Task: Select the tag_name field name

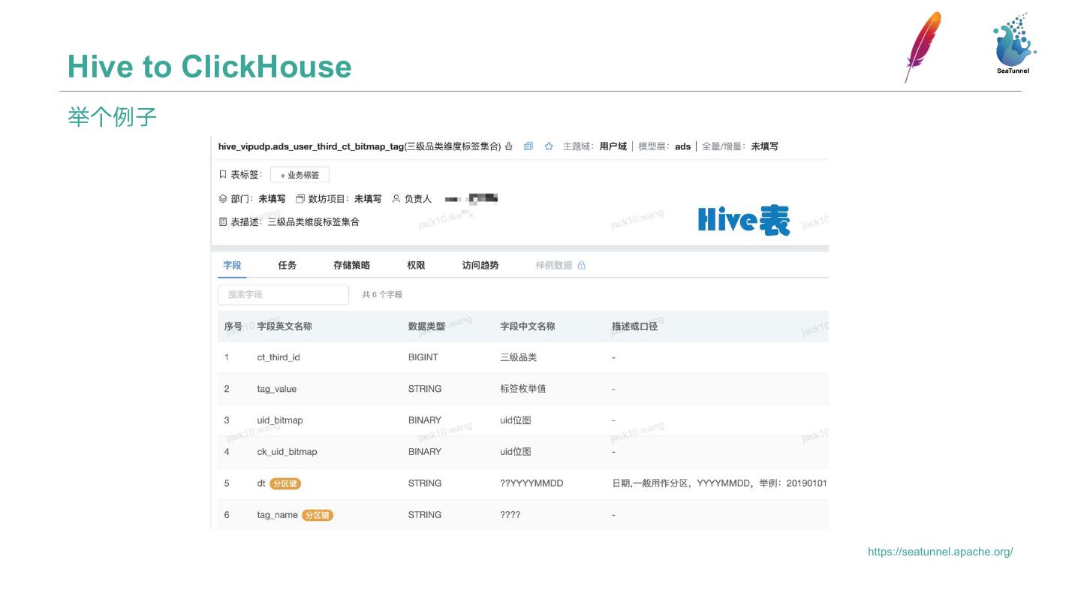Action: tap(278, 515)
